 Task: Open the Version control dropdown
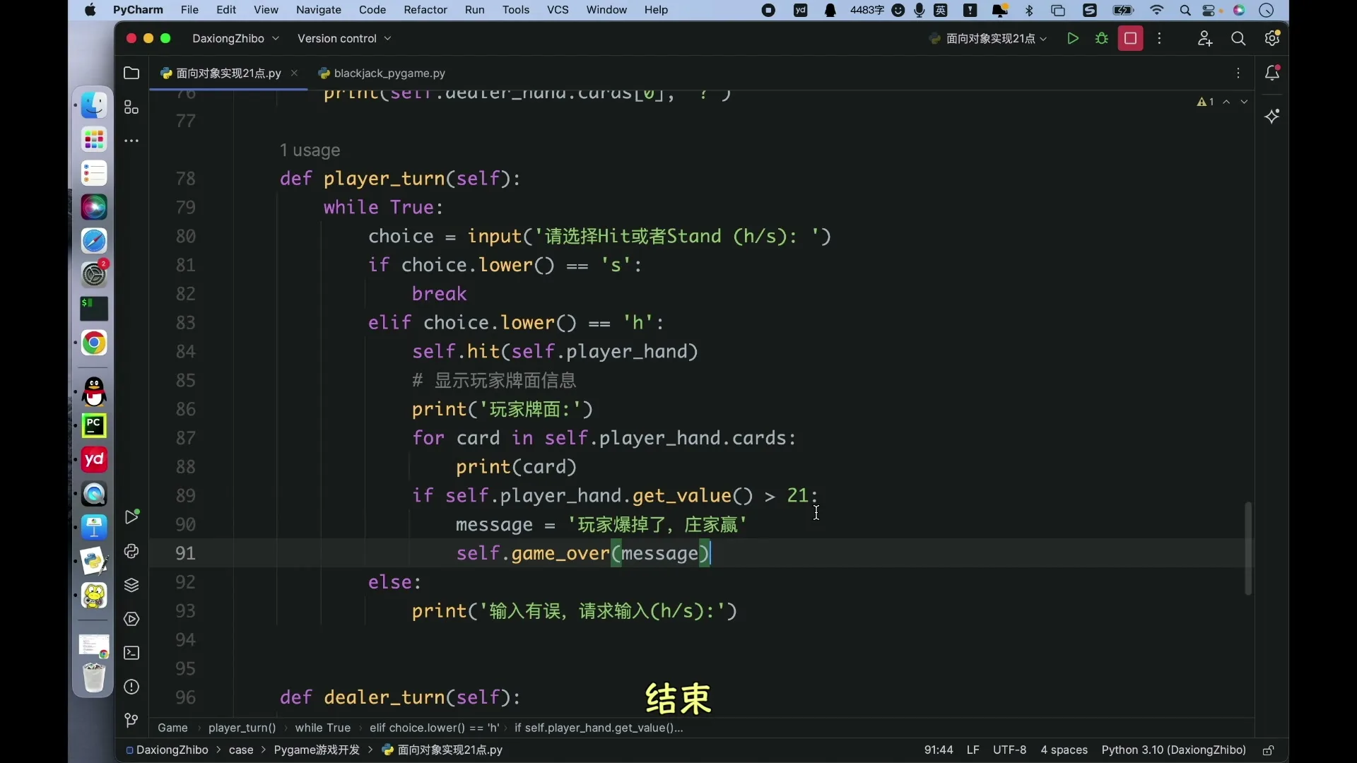pyautogui.click(x=344, y=39)
